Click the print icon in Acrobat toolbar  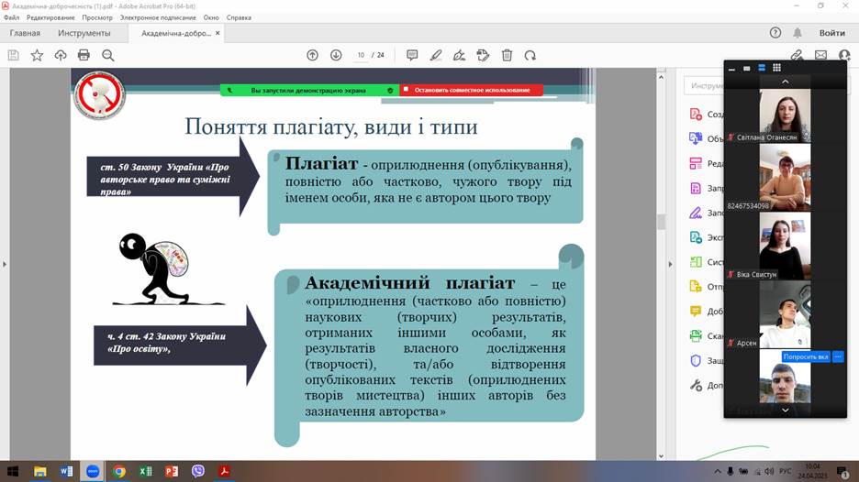[84, 55]
